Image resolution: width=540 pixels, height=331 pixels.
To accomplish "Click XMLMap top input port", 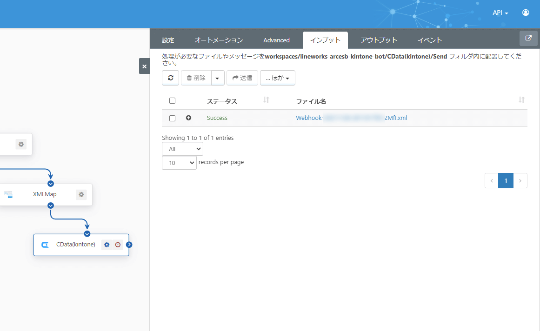I will coord(51,184).
